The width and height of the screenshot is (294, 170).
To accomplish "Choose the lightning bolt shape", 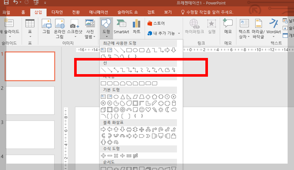I will click(x=155, y=109).
